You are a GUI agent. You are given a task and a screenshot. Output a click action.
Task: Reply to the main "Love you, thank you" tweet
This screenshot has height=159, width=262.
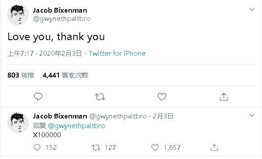click(38, 97)
